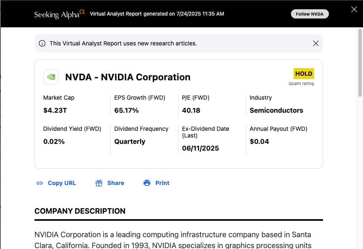Close the Virtual Analyst Report overlay
363x249 pixels.
pos(354,9)
